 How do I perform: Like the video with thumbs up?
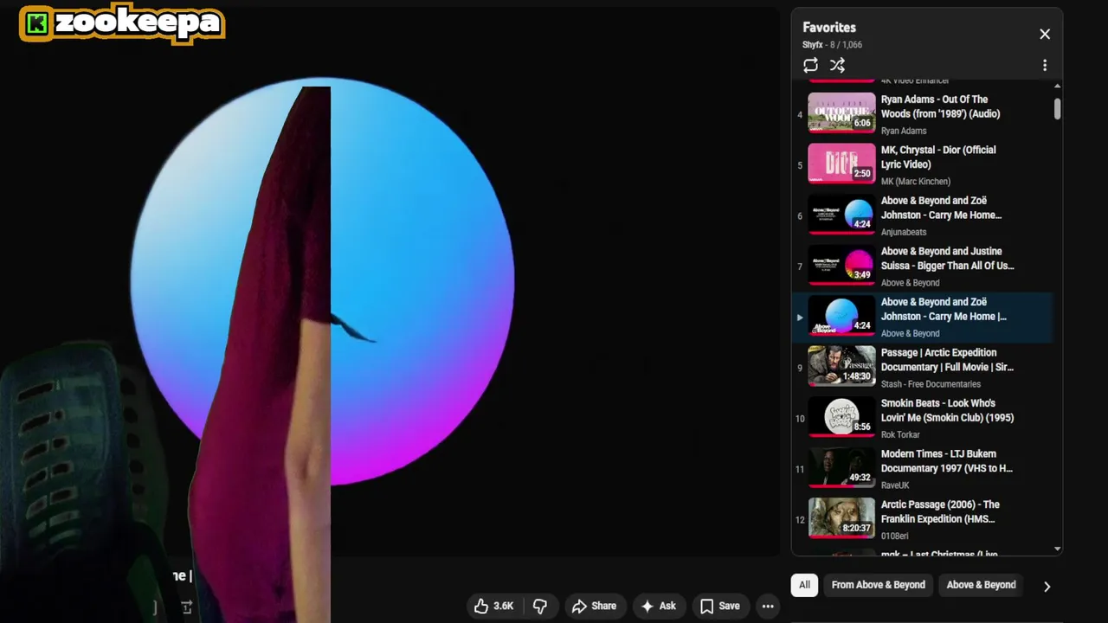tap(493, 606)
